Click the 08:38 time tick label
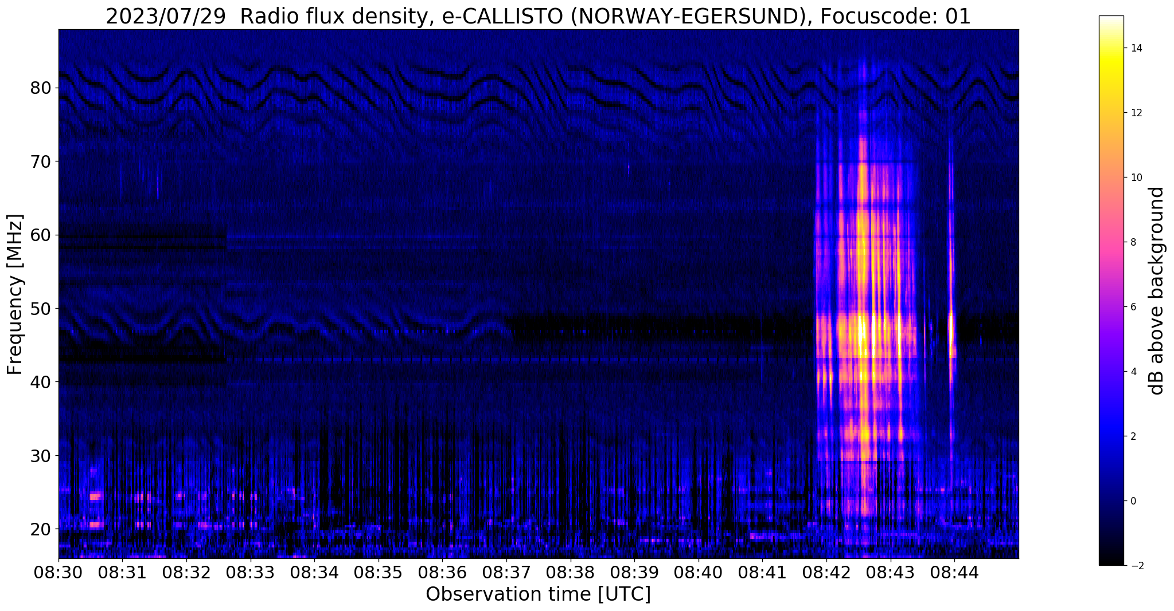Screen dimensions: 1174x611 tap(571, 573)
